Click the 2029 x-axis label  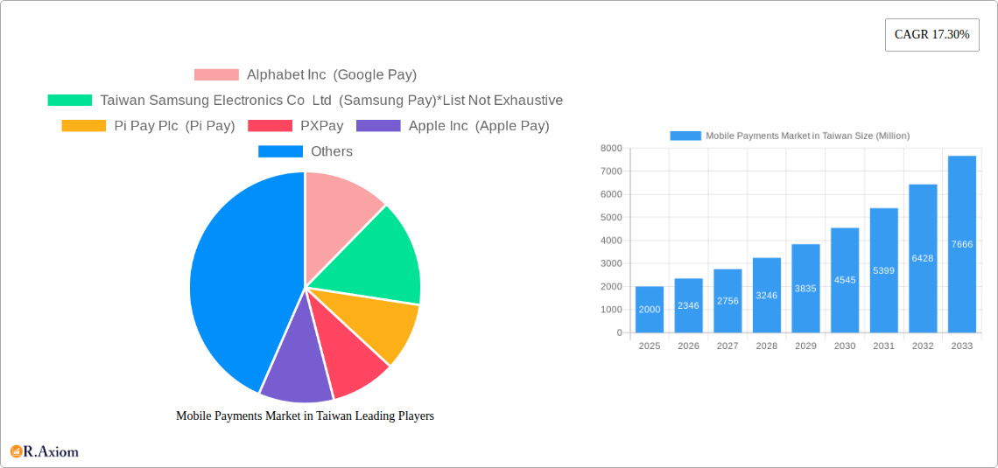pos(805,346)
